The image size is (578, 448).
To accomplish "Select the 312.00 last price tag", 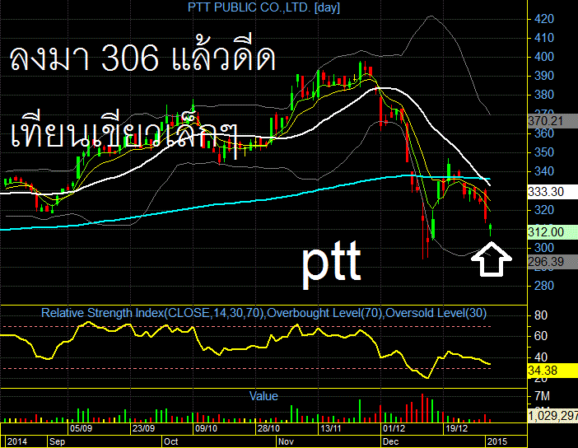I will 552,232.
